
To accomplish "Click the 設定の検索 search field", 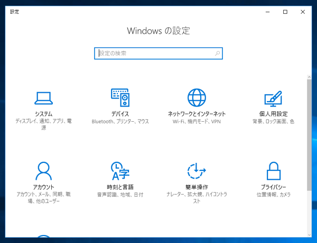I will 158,53.
